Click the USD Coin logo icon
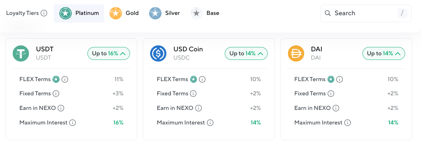 [x=158, y=53]
